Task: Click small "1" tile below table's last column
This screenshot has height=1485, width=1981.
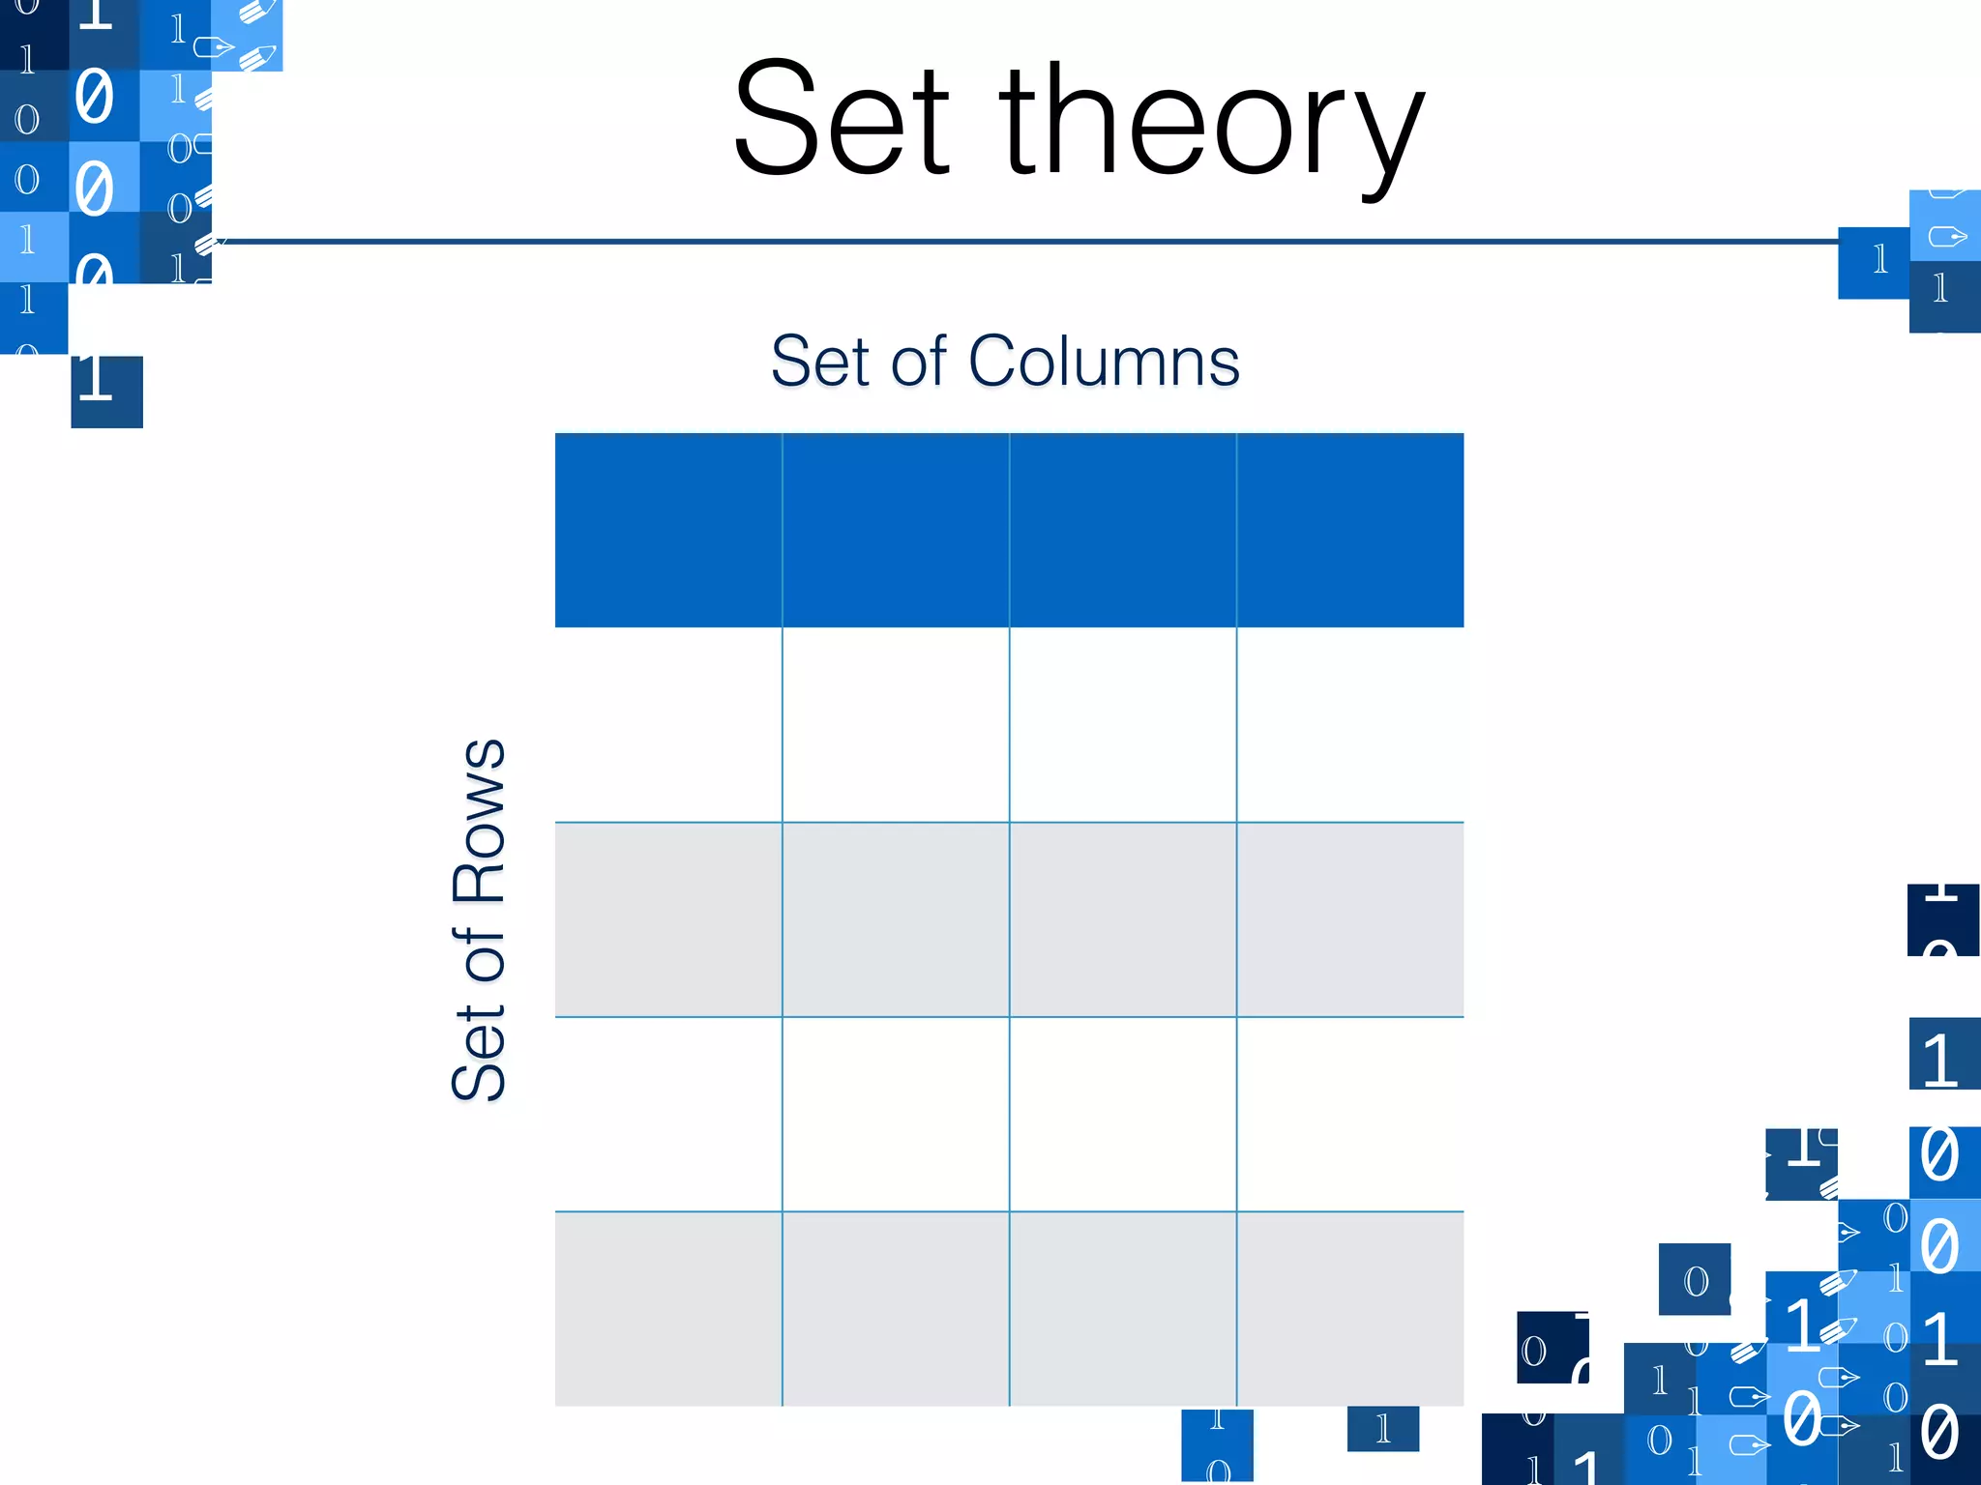Action: [1382, 1428]
